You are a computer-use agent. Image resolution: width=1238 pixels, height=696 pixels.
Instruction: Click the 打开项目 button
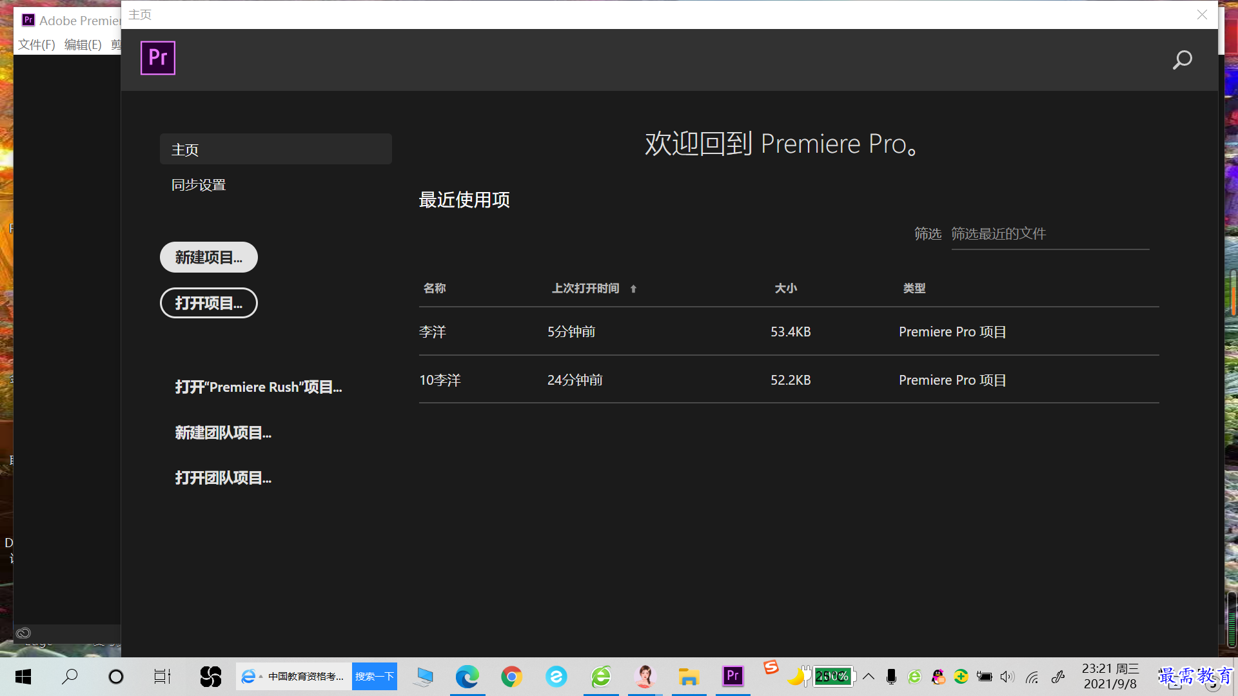tap(209, 303)
